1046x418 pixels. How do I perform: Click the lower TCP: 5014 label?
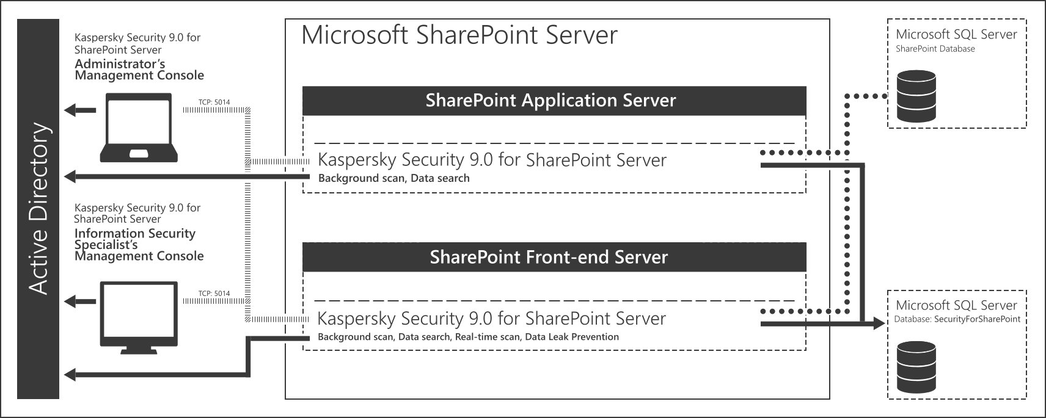(214, 294)
